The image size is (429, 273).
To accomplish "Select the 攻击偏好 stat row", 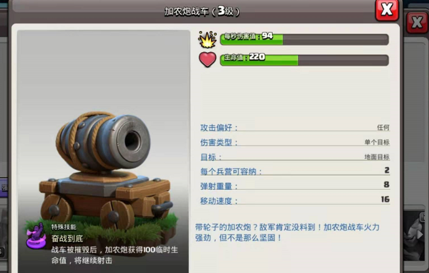I will point(295,128).
